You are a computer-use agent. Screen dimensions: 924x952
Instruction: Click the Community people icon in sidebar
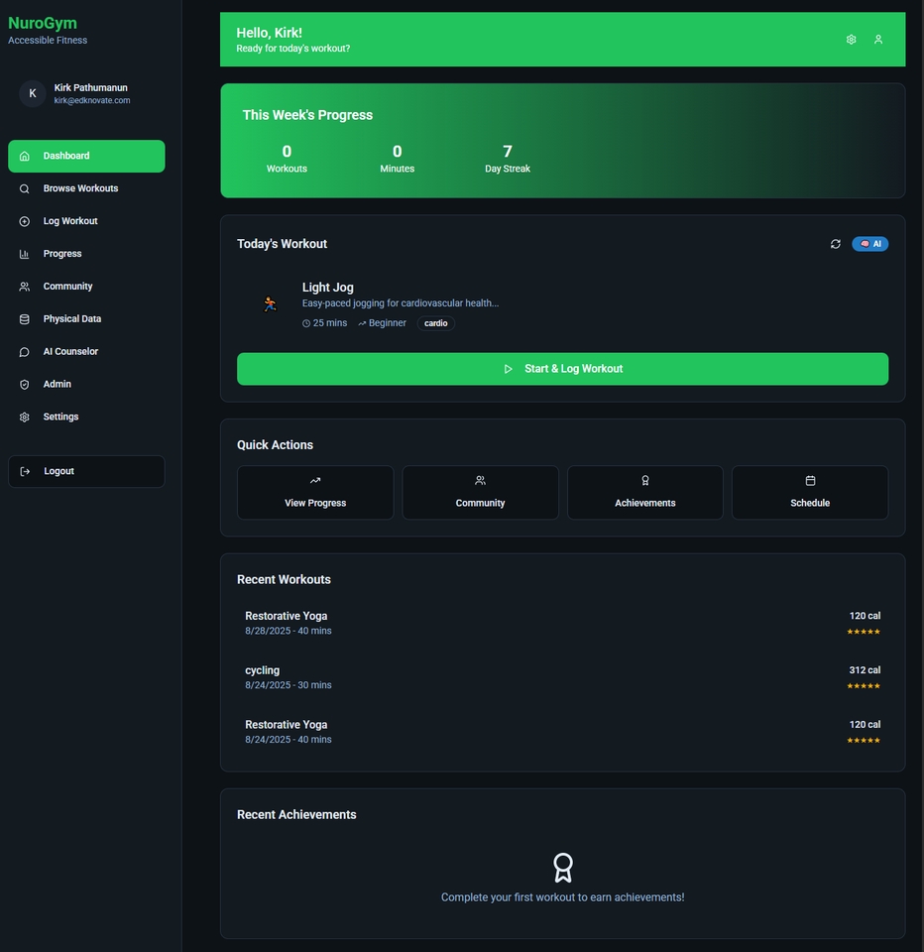click(x=24, y=287)
